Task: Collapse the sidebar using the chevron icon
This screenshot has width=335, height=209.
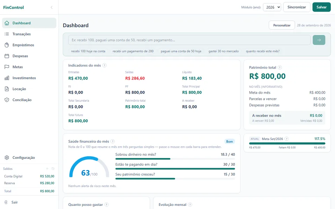Action: [x=52, y=7]
